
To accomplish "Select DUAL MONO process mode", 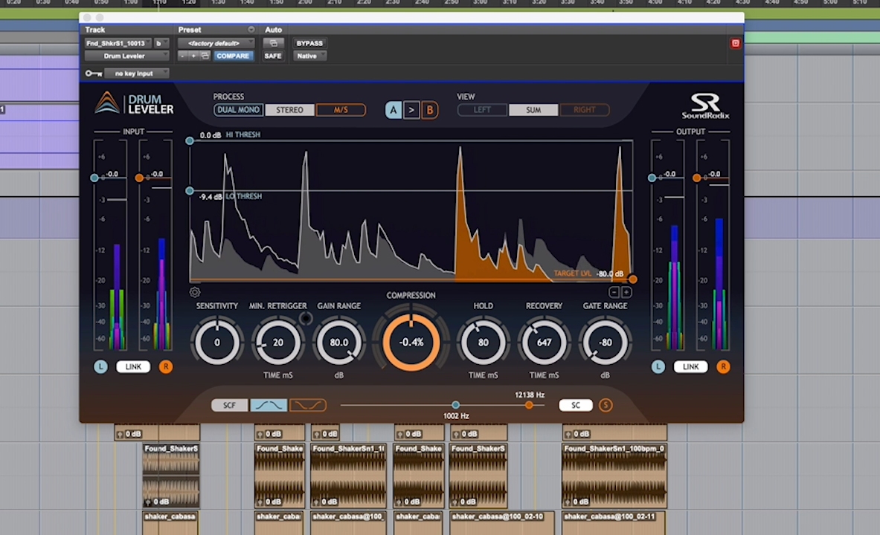I will tap(239, 110).
